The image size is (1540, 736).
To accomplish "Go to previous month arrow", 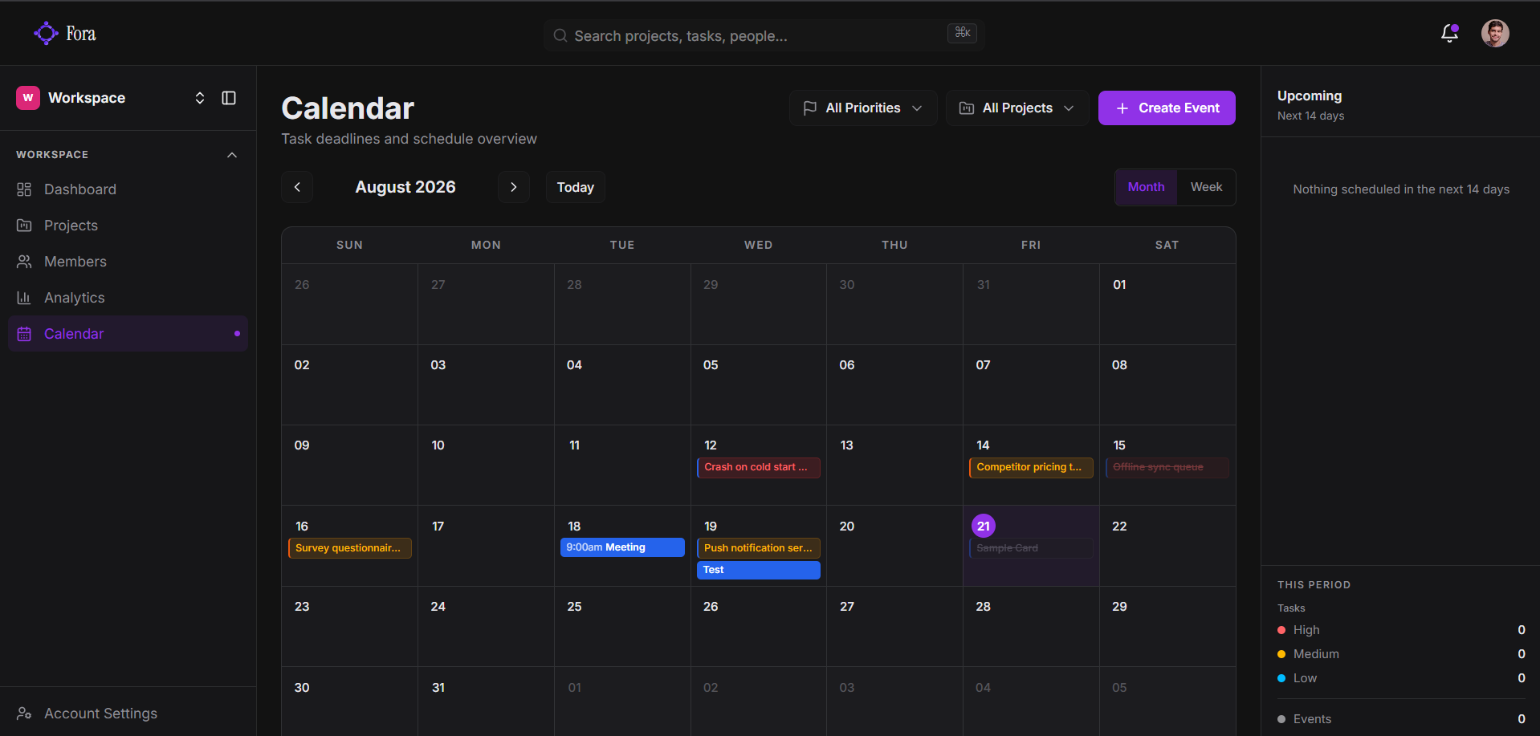I will coord(297,187).
